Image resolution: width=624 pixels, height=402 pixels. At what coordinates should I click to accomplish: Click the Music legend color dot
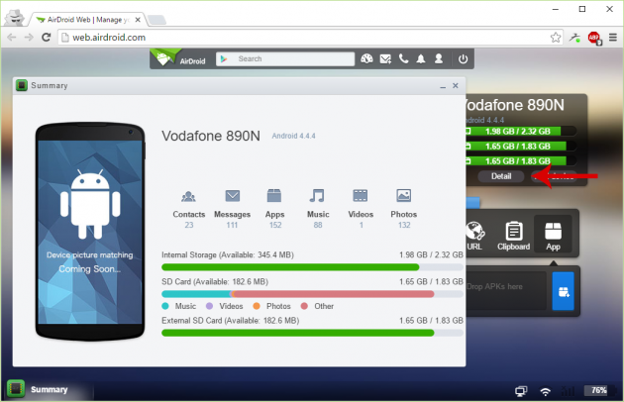pyautogui.click(x=165, y=306)
